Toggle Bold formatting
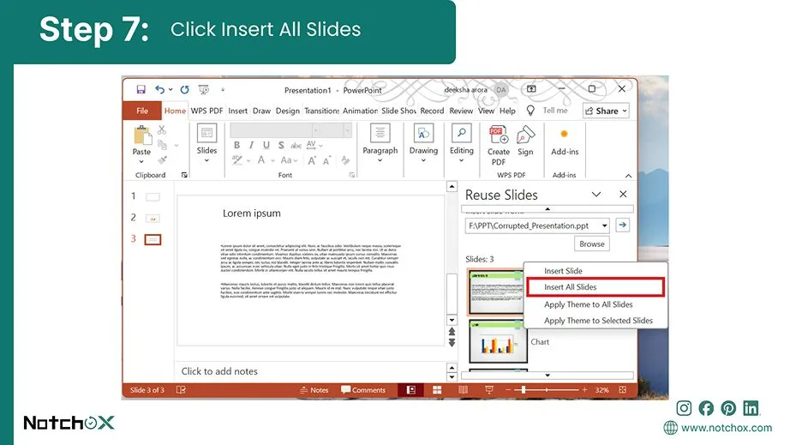This screenshot has width=790, height=445. 236,145
